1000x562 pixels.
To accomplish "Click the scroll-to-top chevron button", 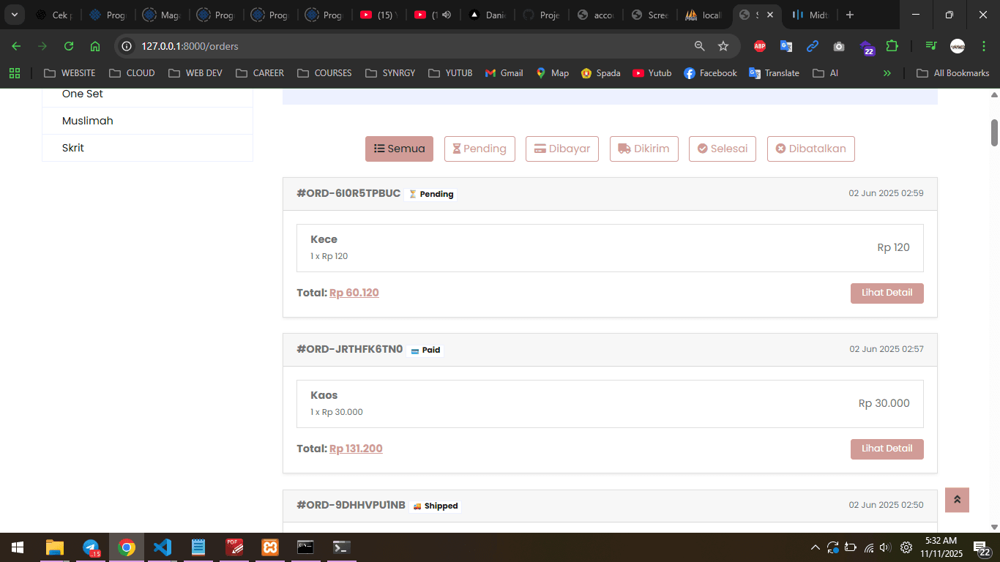I will coord(957,500).
